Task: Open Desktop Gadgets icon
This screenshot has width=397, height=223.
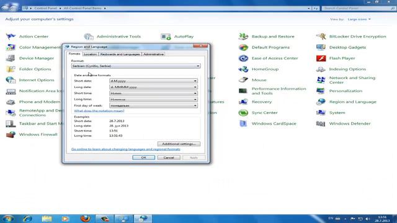Action: (321, 47)
